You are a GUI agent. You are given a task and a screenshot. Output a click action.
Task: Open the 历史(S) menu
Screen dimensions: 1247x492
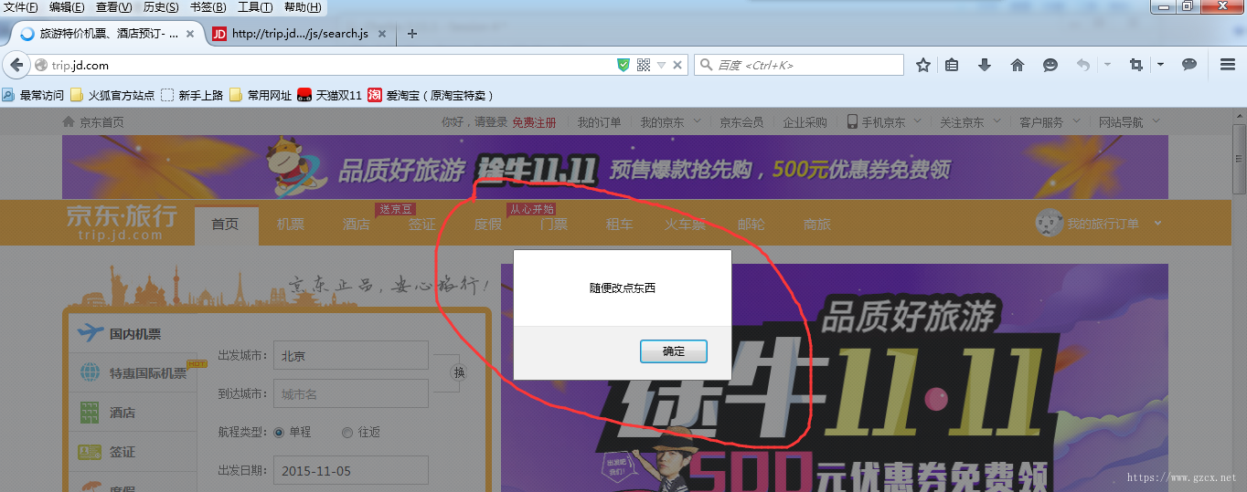pyautogui.click(x=161, y=7)
